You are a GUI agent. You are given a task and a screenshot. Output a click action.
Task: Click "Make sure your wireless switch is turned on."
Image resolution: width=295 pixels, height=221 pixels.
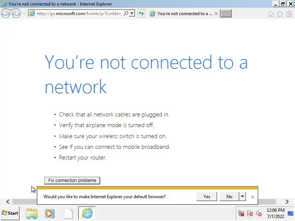tap(113, 136)
